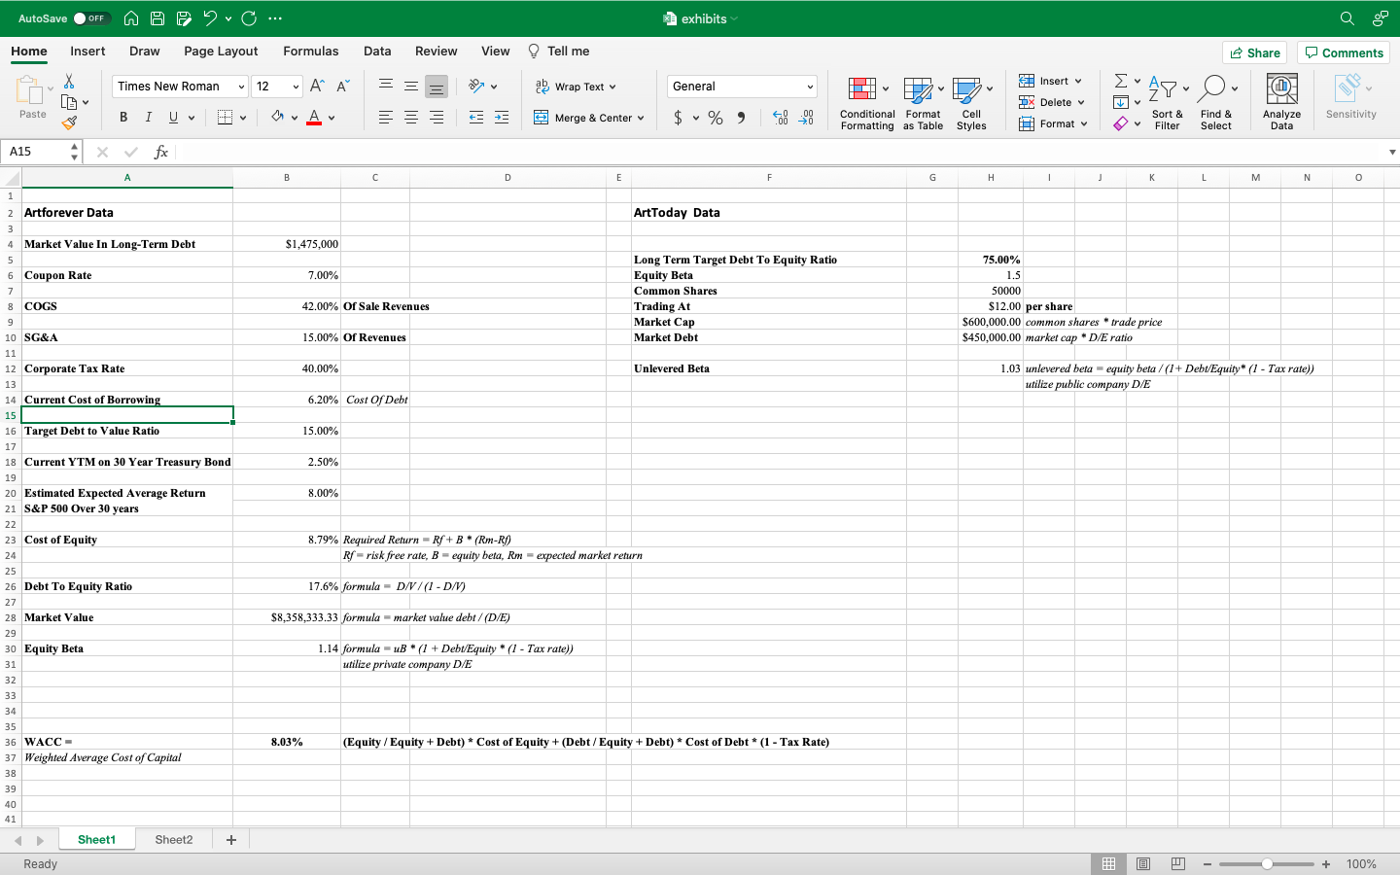
Task: Toggle bottom vertical alignment
Action: pyautogui.click(x=437, y=87)
